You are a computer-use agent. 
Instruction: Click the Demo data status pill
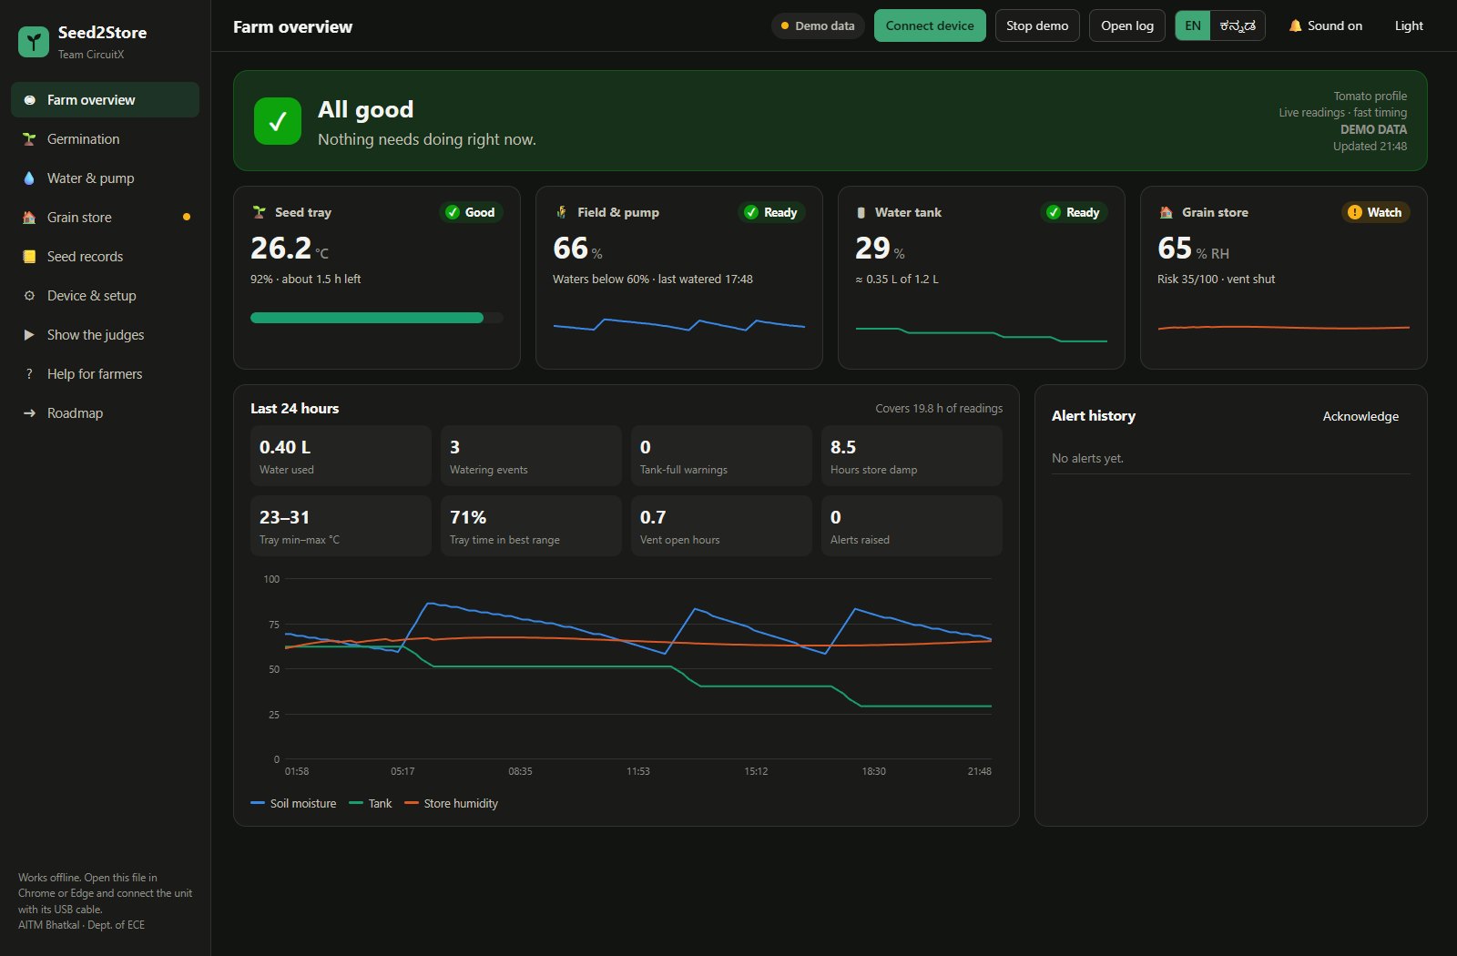[818, 25]
